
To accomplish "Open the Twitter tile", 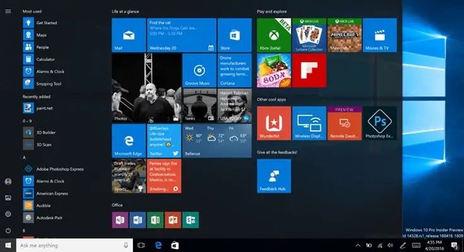I will coord(164,140).
